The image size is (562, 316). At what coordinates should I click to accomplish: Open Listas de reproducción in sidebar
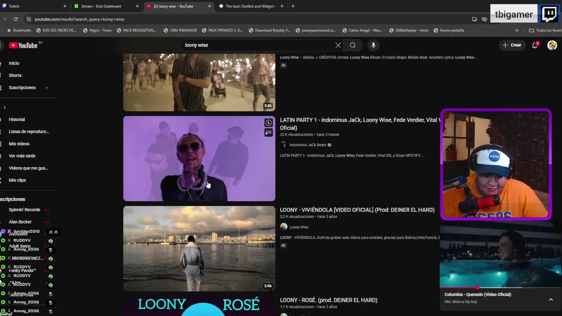click(29, 132)
